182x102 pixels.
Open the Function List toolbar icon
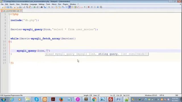click(x=78, y=7)
